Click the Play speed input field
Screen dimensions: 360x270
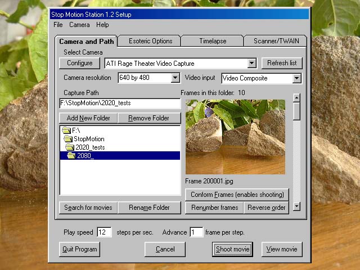click(104, 232)
